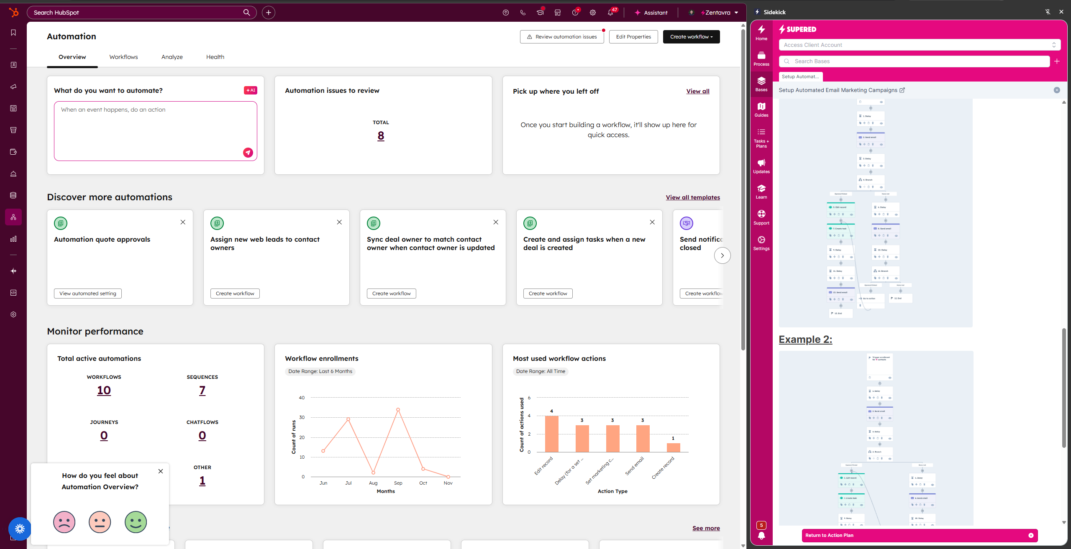
Task: Select the neutral face feedback option
Action: point(100,522)
